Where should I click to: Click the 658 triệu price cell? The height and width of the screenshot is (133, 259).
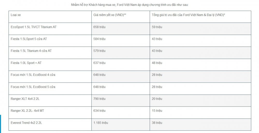point(99,27)
